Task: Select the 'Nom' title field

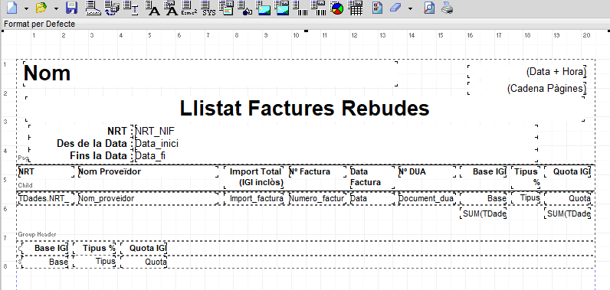Action: click(210, 73)
